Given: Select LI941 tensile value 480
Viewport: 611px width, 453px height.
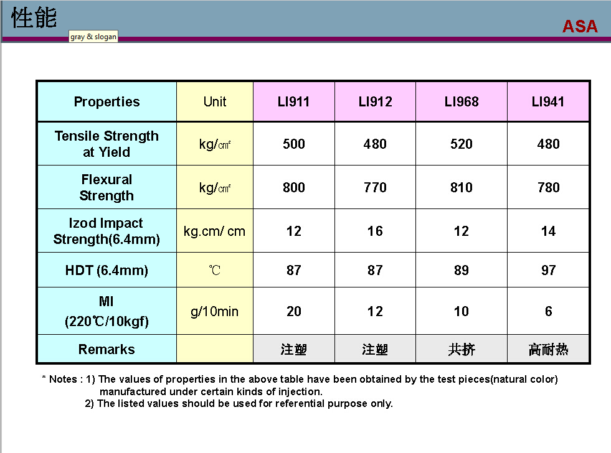Looking at the screenshot, I should pyautogui.click(x=548, y=144).
